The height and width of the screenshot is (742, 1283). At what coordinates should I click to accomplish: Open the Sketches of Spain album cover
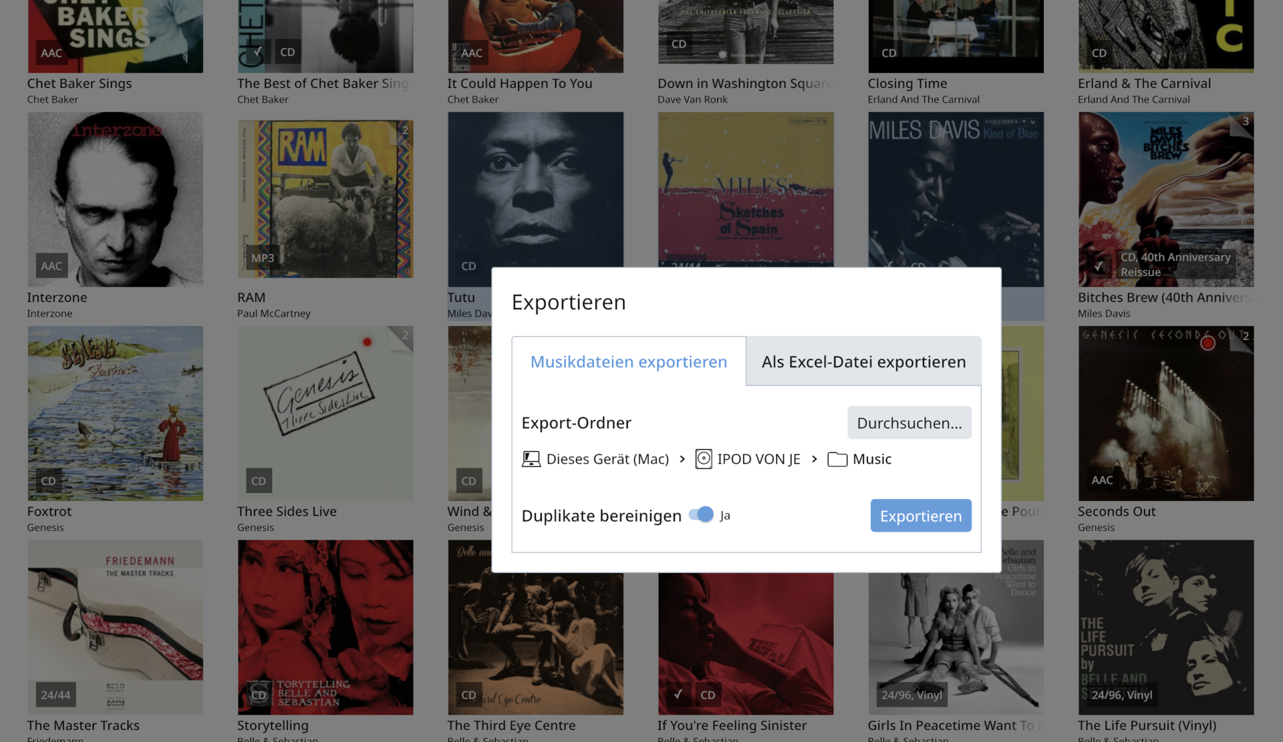(746, 189)
